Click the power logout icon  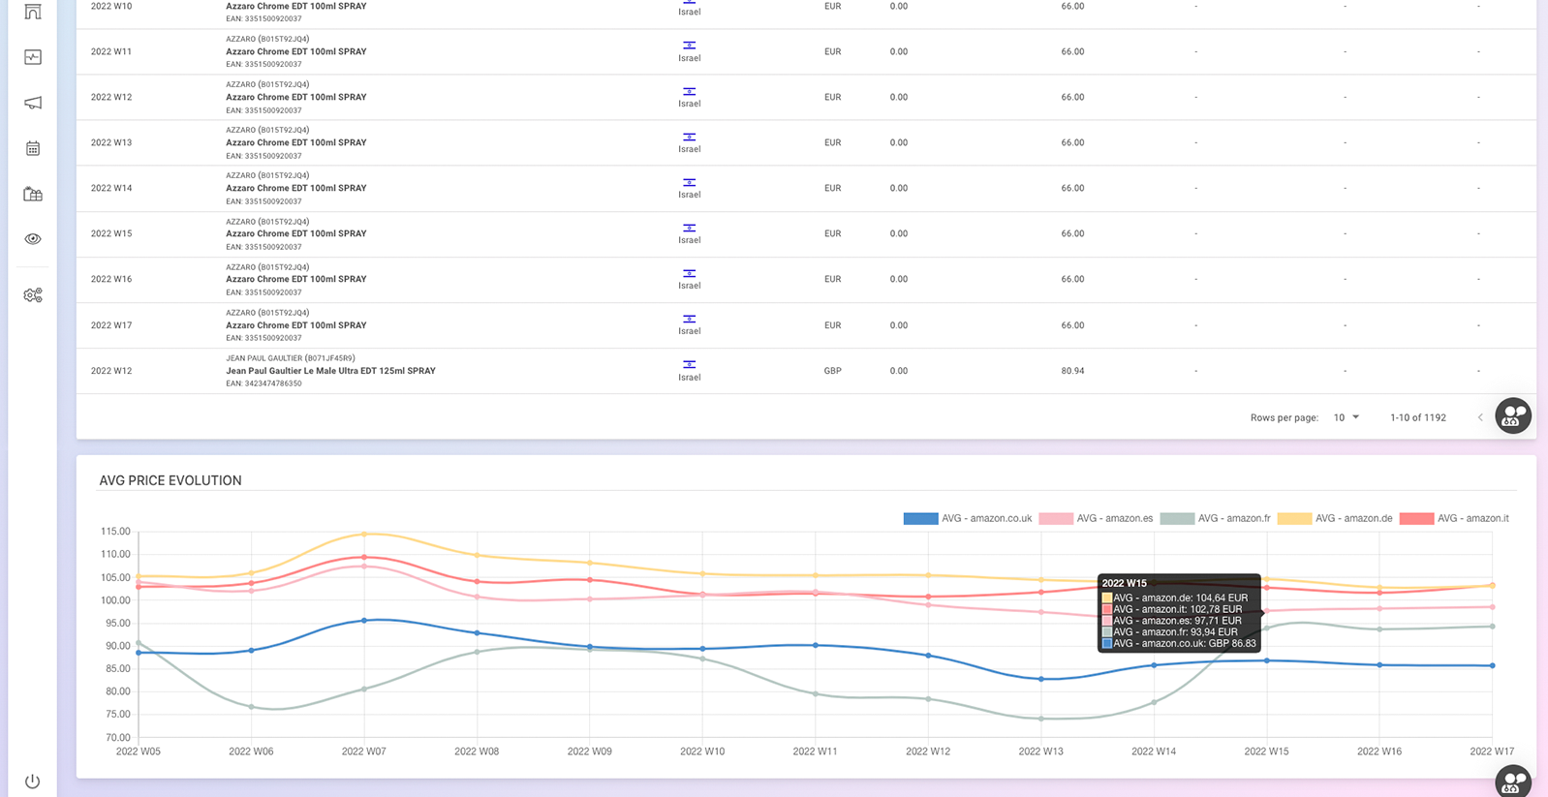point(33,782)
